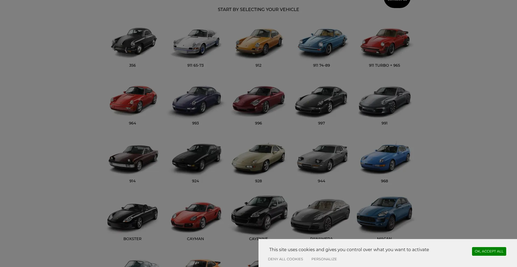Image resolution: width=517 pixels, height=267 pixels.
Task: Select the blue 911 74-89 car
Action: tap(322, 42)
